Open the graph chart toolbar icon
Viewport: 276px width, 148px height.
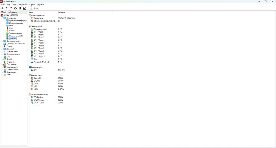25,8
